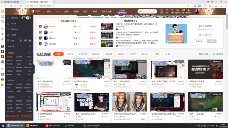Click browser home icon

tap(11, 6)
